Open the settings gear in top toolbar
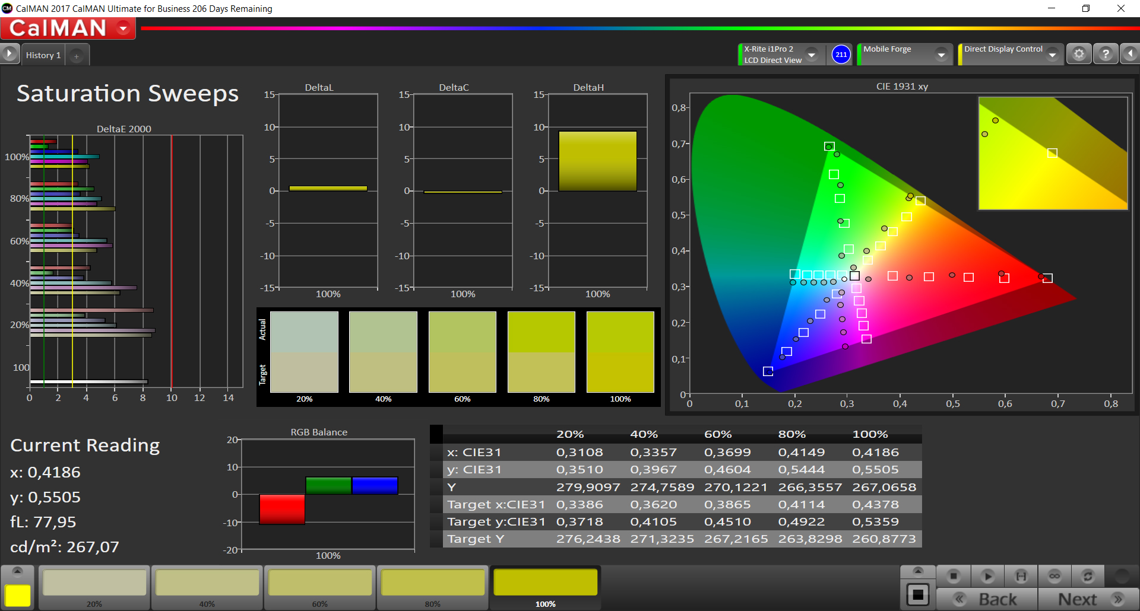This screenshot has width=1140, height=611. pos(1079,55)
